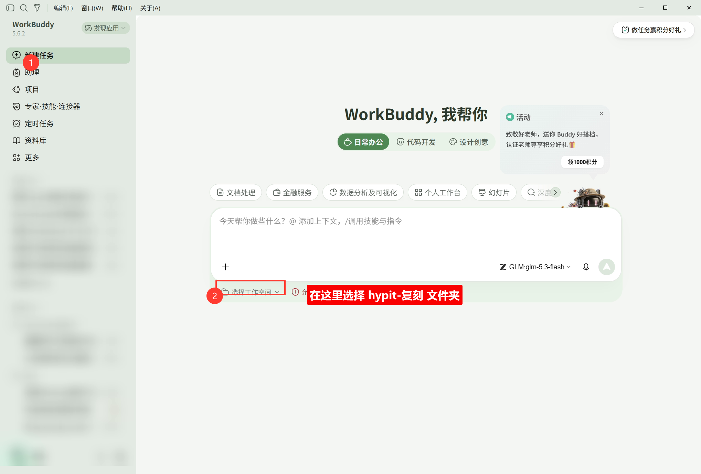Open 专家·技能·连接器 in the sidebar
Screen dimensions: 701x474
68,107
